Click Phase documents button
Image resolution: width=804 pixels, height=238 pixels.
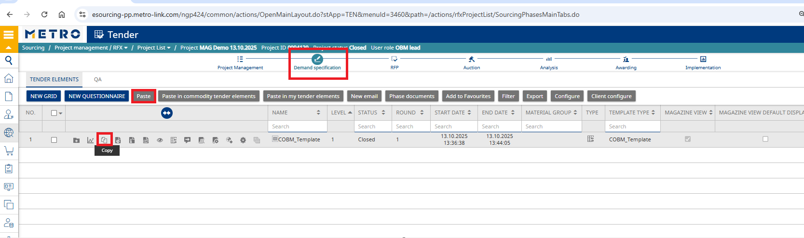[x=412, y=96]
